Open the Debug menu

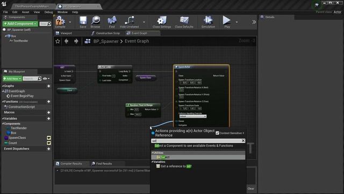click(48, 12)
